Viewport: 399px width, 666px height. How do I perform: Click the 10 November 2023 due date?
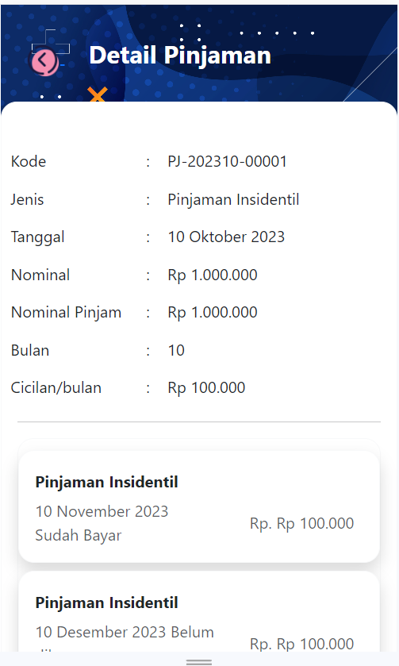click(102, 511)
